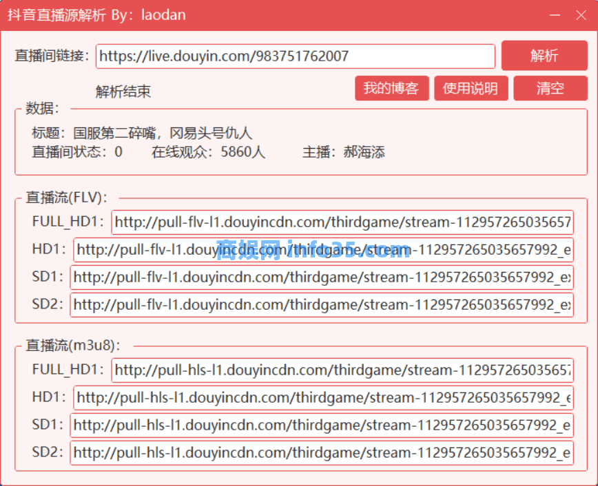This screenshot has width=598, height=486.
Task: Click the 解析结束 status text
Action: pyautogui.click(x=123, y=92)
